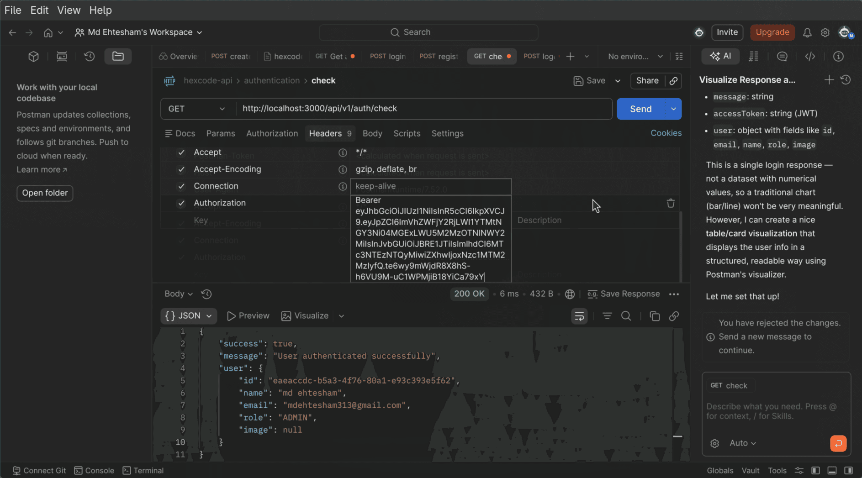
Task: Open response history clock icon
Action: [206, 294]
